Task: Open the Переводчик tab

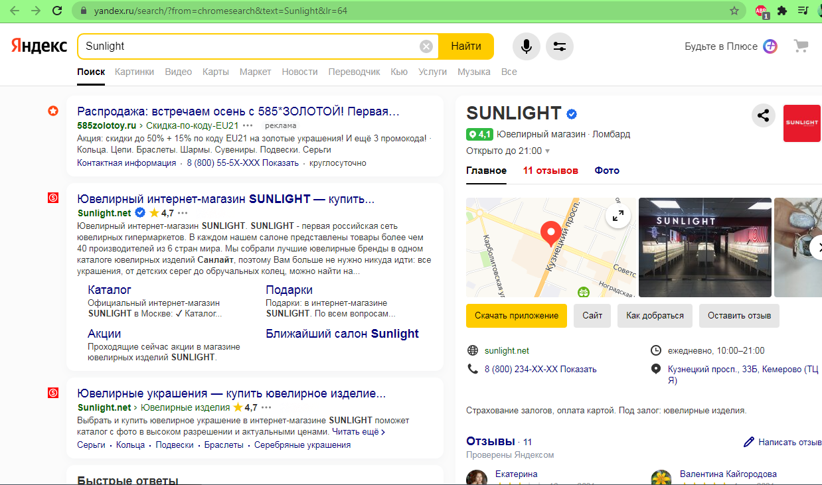Action: tap(354, 72)
